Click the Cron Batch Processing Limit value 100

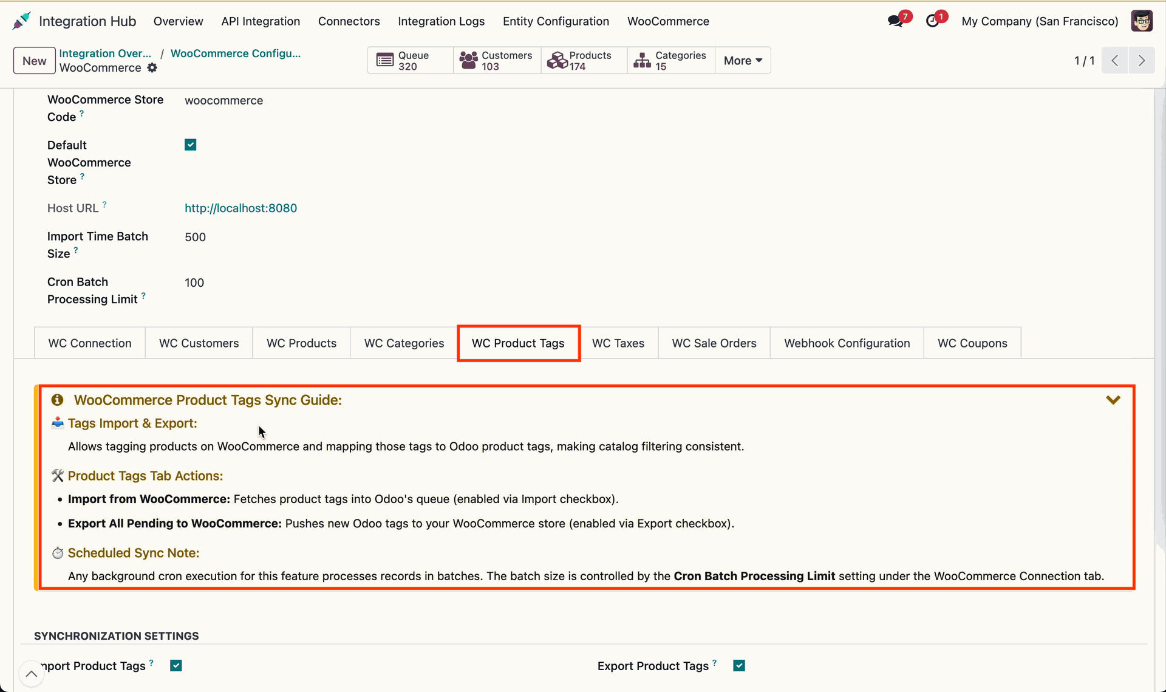click(x=194, y=283)
